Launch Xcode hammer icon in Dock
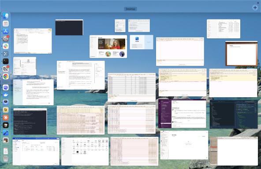This screenshot has height=169, width=261. (x=6, y=133)
